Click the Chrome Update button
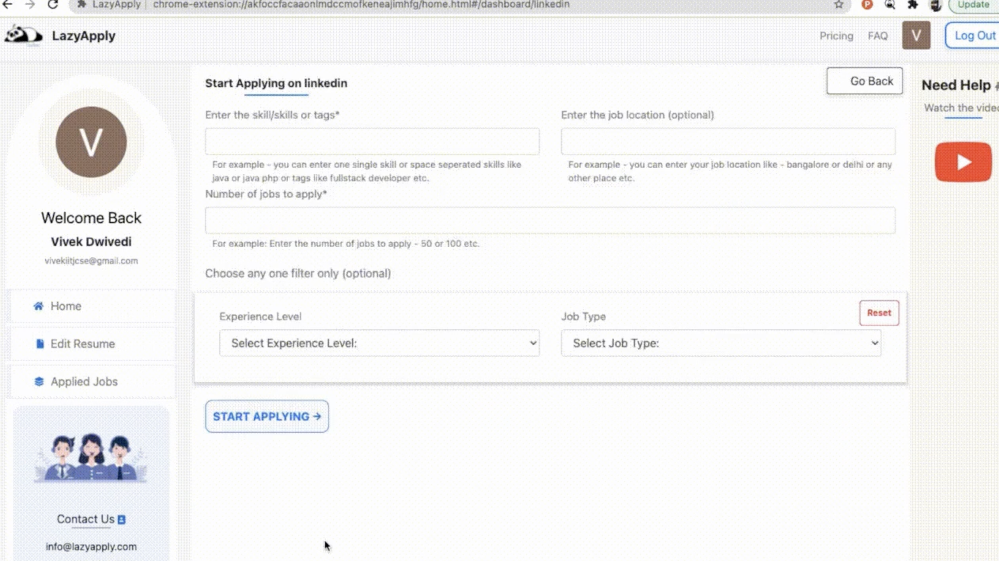Screen dimensions: 999x561 (974, 5)
